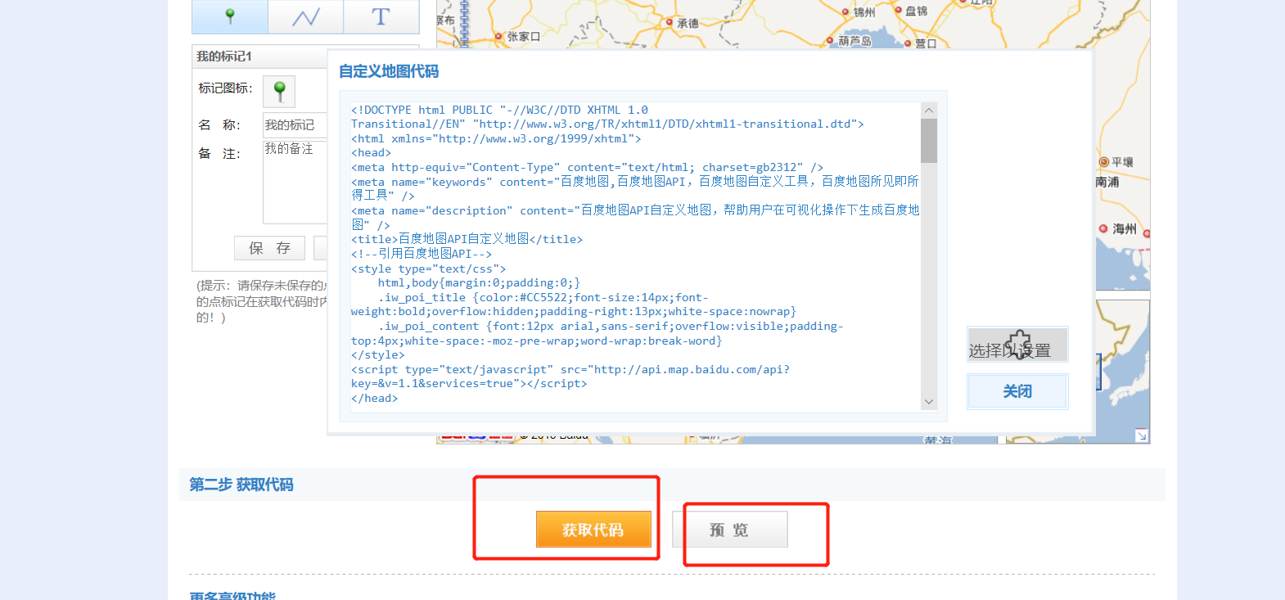Click the map zoom level slider
This screenshot has height=600, width=1285.
464,22
